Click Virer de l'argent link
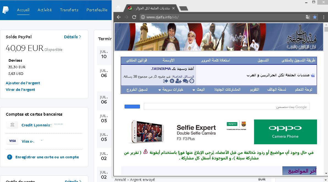This screenshot has height=182, width=328. click(x=20, y=90)
